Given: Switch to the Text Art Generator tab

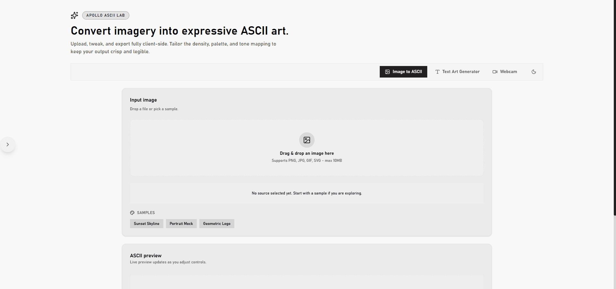Looking at the screenshot, I should point(461,72).
